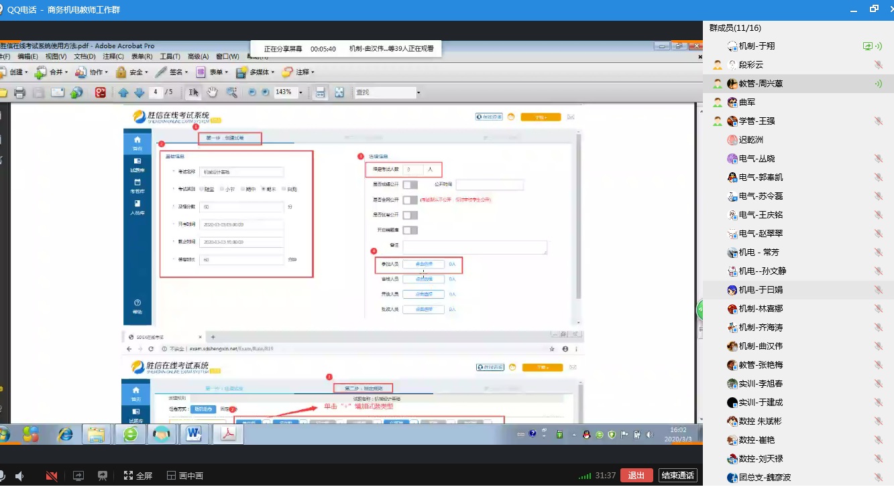The image size is (894, 487).
Task: Click the Acrobat print icon
Action: (x=20, y=92)
